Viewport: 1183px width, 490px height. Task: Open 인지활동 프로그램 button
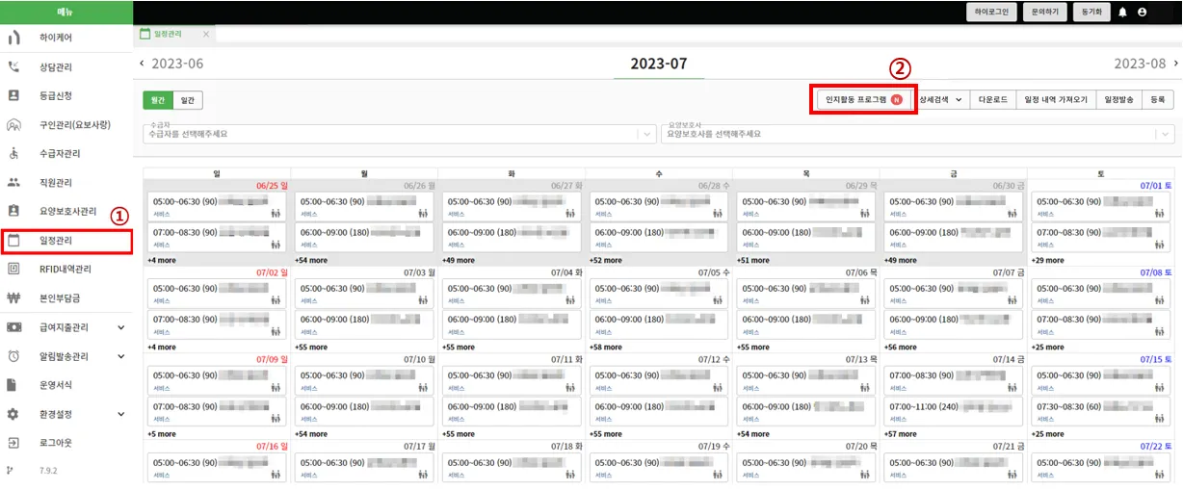(863, 99)
